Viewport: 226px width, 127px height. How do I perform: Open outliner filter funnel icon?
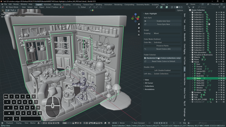coord(219,7)
